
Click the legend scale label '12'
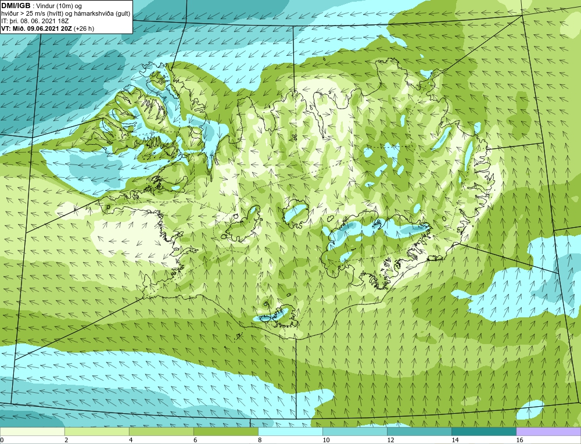[x=390, y=440]
